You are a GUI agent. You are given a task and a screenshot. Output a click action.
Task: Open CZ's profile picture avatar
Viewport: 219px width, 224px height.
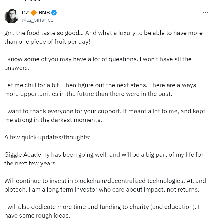tap(11, 16)
